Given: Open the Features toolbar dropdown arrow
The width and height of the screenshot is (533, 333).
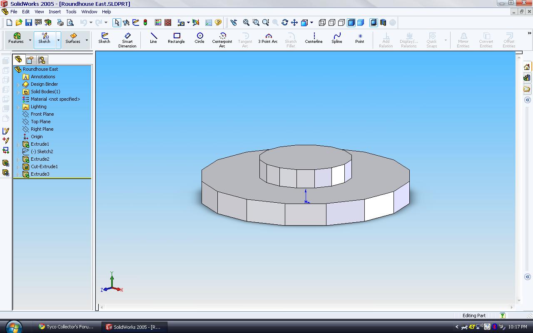Looking at the screenshot, I should point(30,40).
